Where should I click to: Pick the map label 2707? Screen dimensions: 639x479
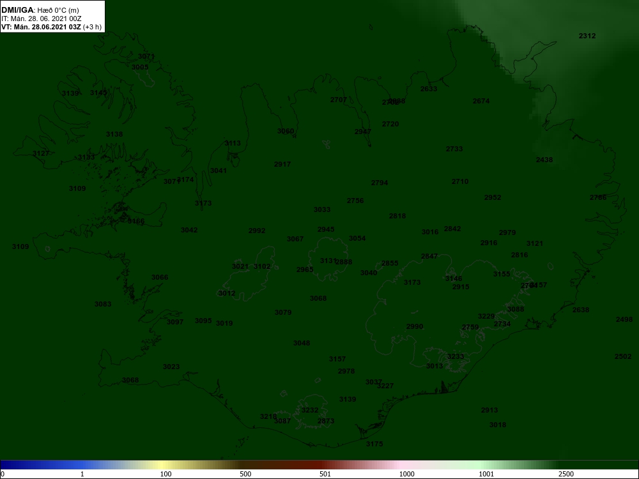[x=339, y=100]
